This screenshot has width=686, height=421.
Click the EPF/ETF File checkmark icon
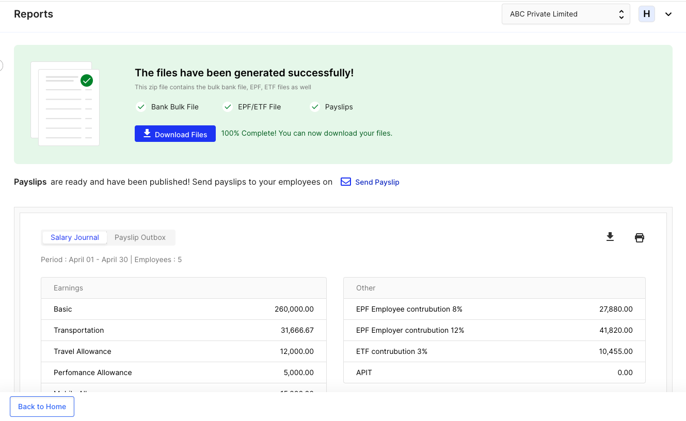tap(228, 107)
